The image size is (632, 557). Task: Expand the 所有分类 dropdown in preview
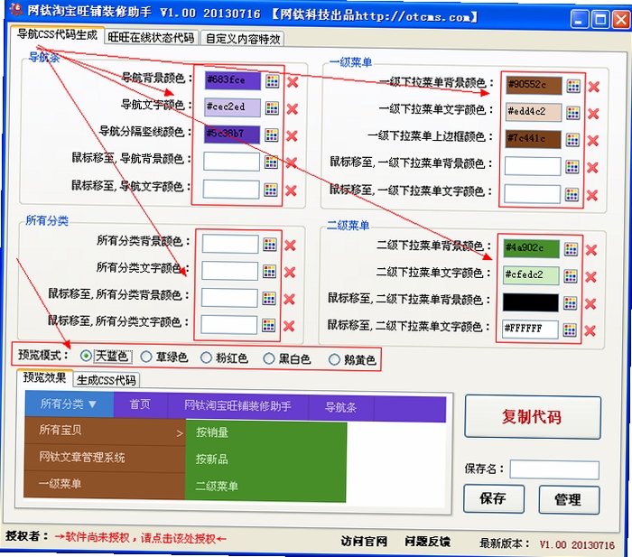(x=69, y=404)
